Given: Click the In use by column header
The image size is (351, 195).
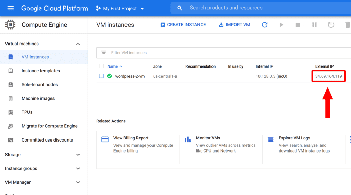Looking at the screenshot, I should coord(235,66).
